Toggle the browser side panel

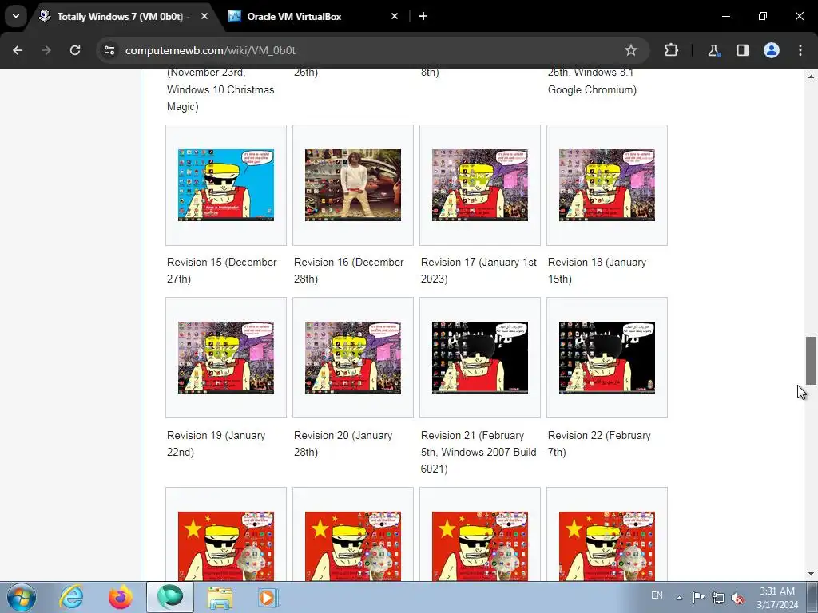click(x=742, y=50)
